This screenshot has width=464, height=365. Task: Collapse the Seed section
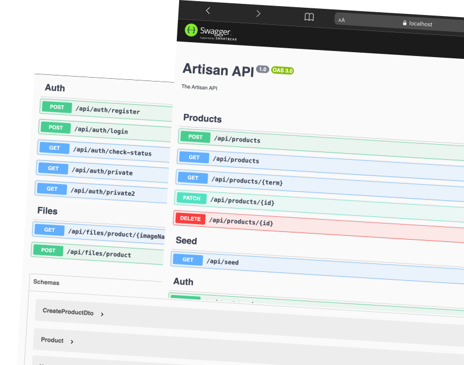186,241
